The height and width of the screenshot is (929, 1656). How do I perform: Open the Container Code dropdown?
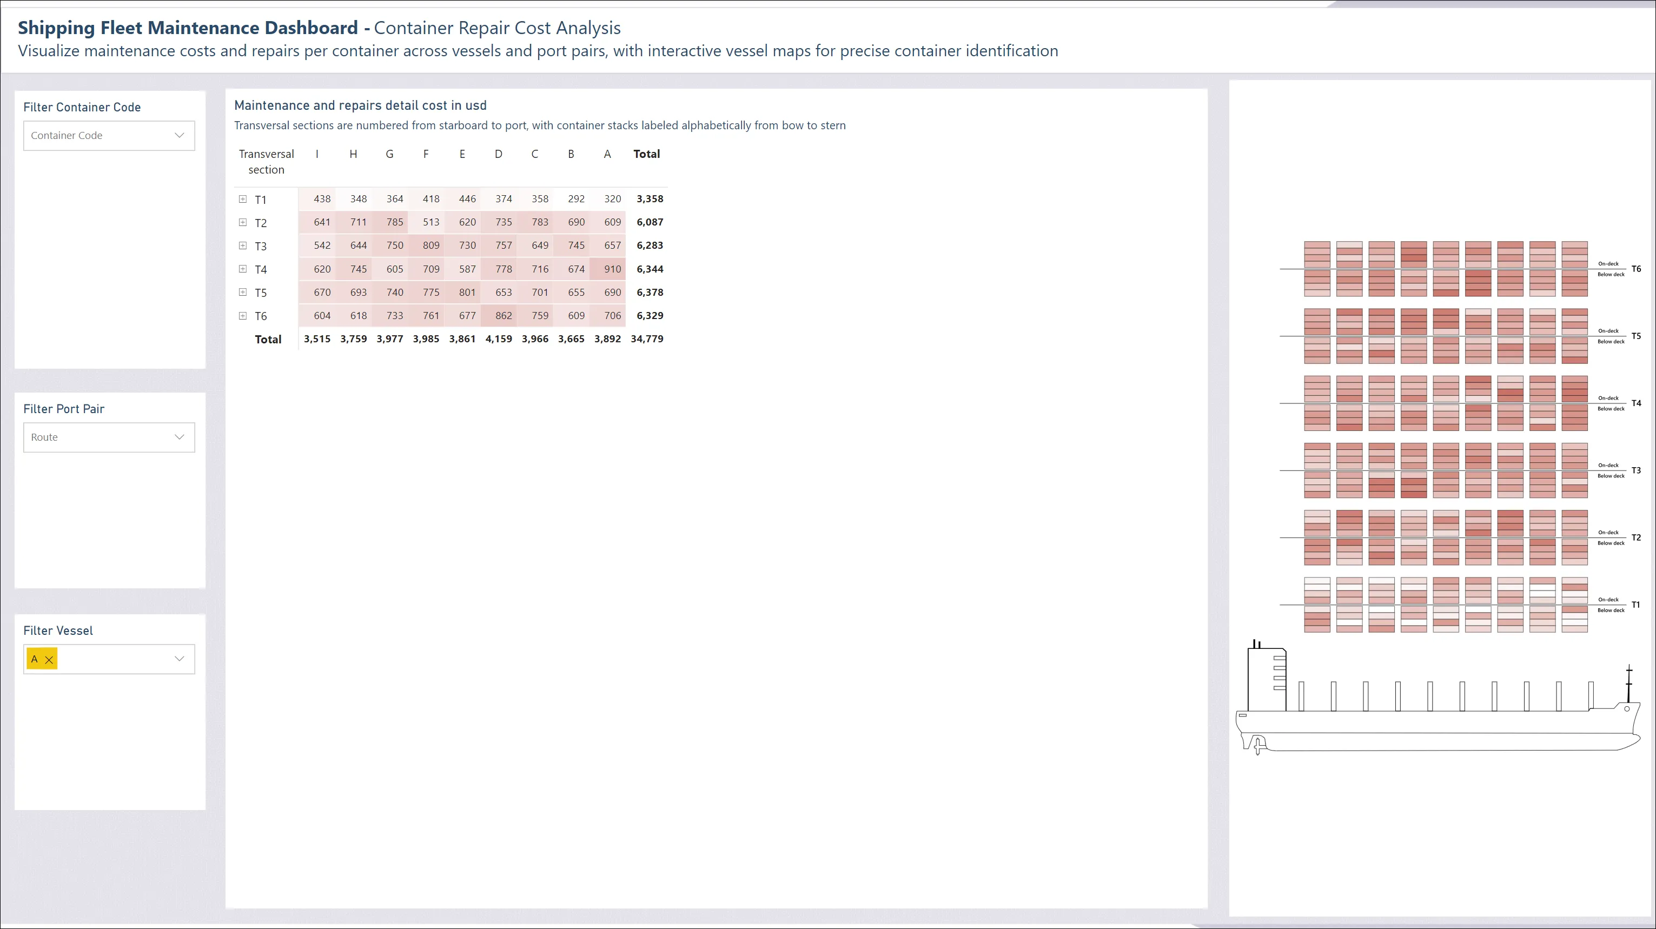coord(109,136)
